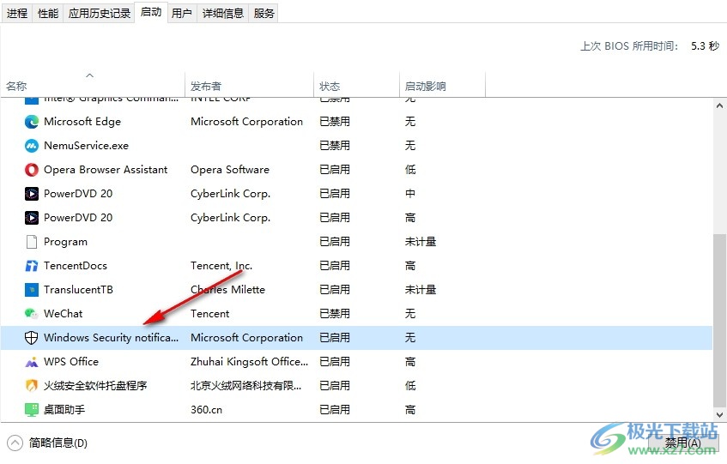Switch to the 详细信息 tab
This screenshot has width=727, height=464.
223,14
